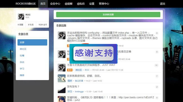Click avatar of the config.php topic
183x102 pixels.
pos(62,36)
